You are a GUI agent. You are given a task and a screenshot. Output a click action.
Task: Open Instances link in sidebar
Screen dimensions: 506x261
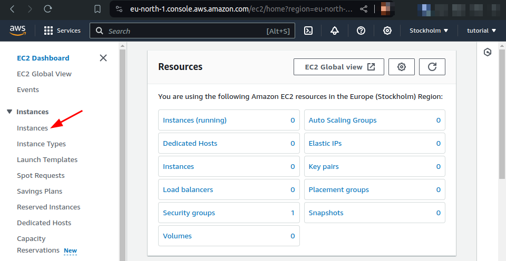click(32, 128)
